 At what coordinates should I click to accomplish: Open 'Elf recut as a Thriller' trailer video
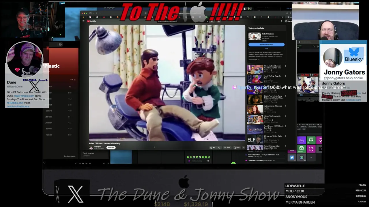(x=255, y=139)
